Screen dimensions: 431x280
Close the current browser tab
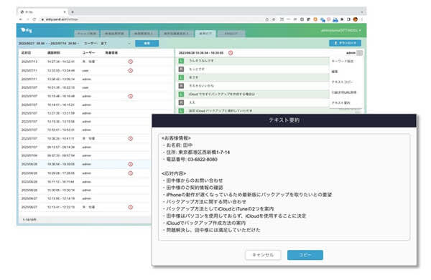coord(65,12)
